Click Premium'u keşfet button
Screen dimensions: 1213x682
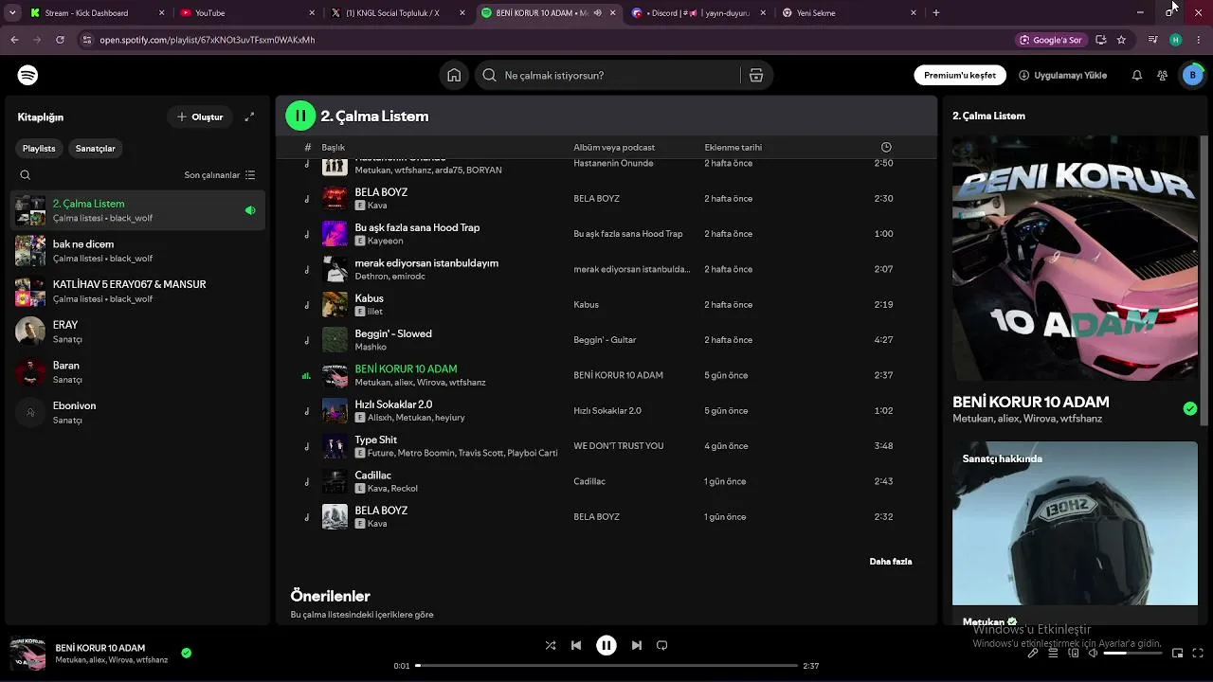point(960,76)
